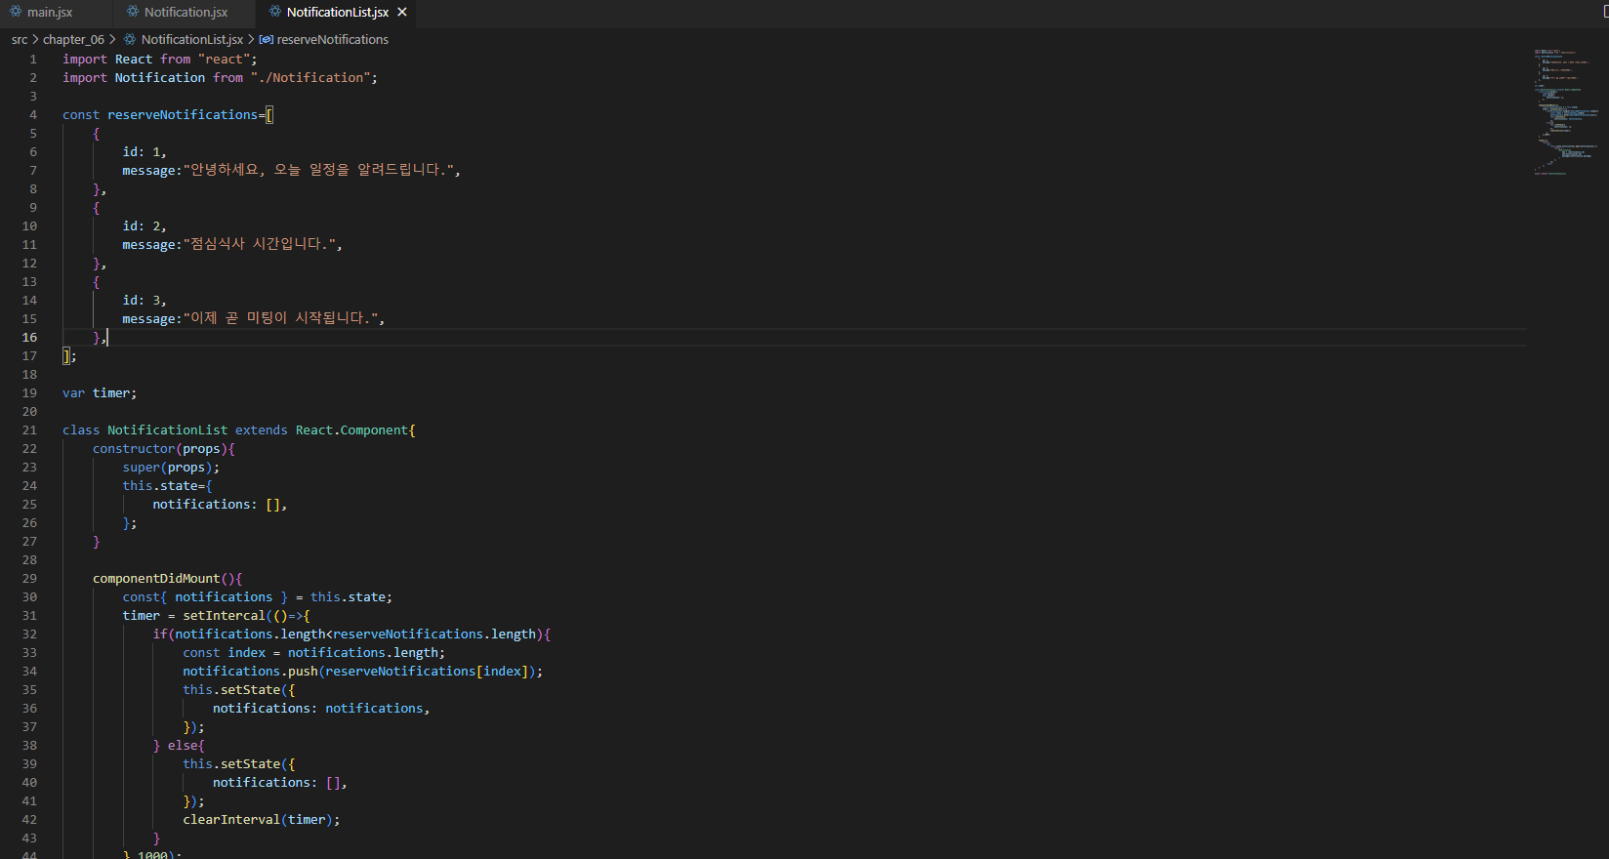
Task: Click the message string on line 11
Action: pos(259,245)
